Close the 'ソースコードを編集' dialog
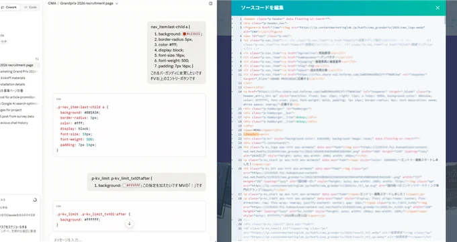This screenshot has height=242, width=457. click(438, 8)
